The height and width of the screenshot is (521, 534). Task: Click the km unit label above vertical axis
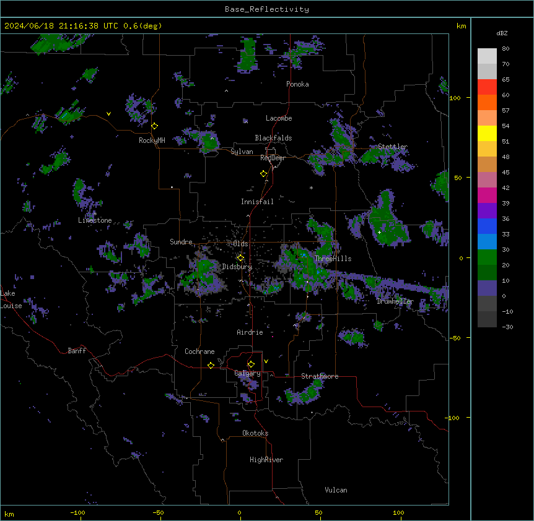click(462, 26)
